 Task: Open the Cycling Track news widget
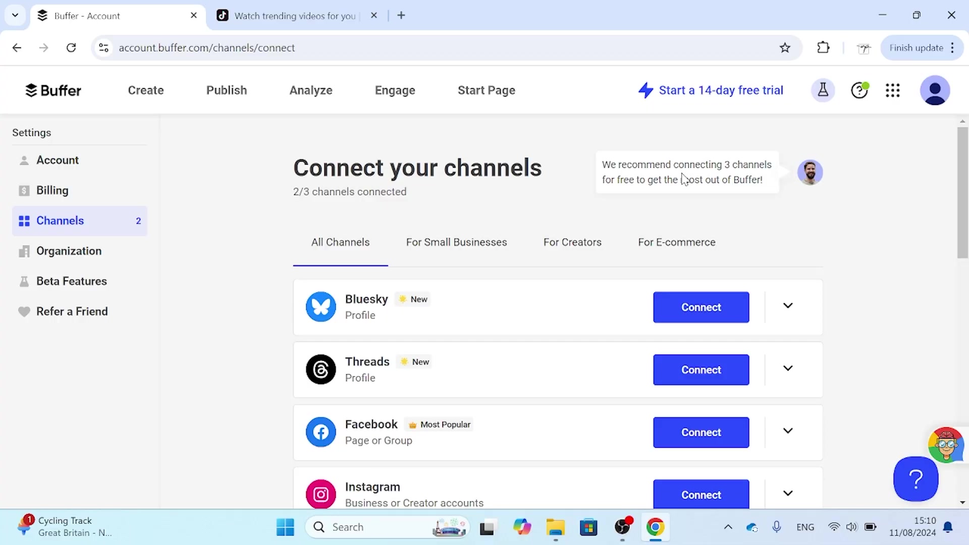(x=64, y=527)
